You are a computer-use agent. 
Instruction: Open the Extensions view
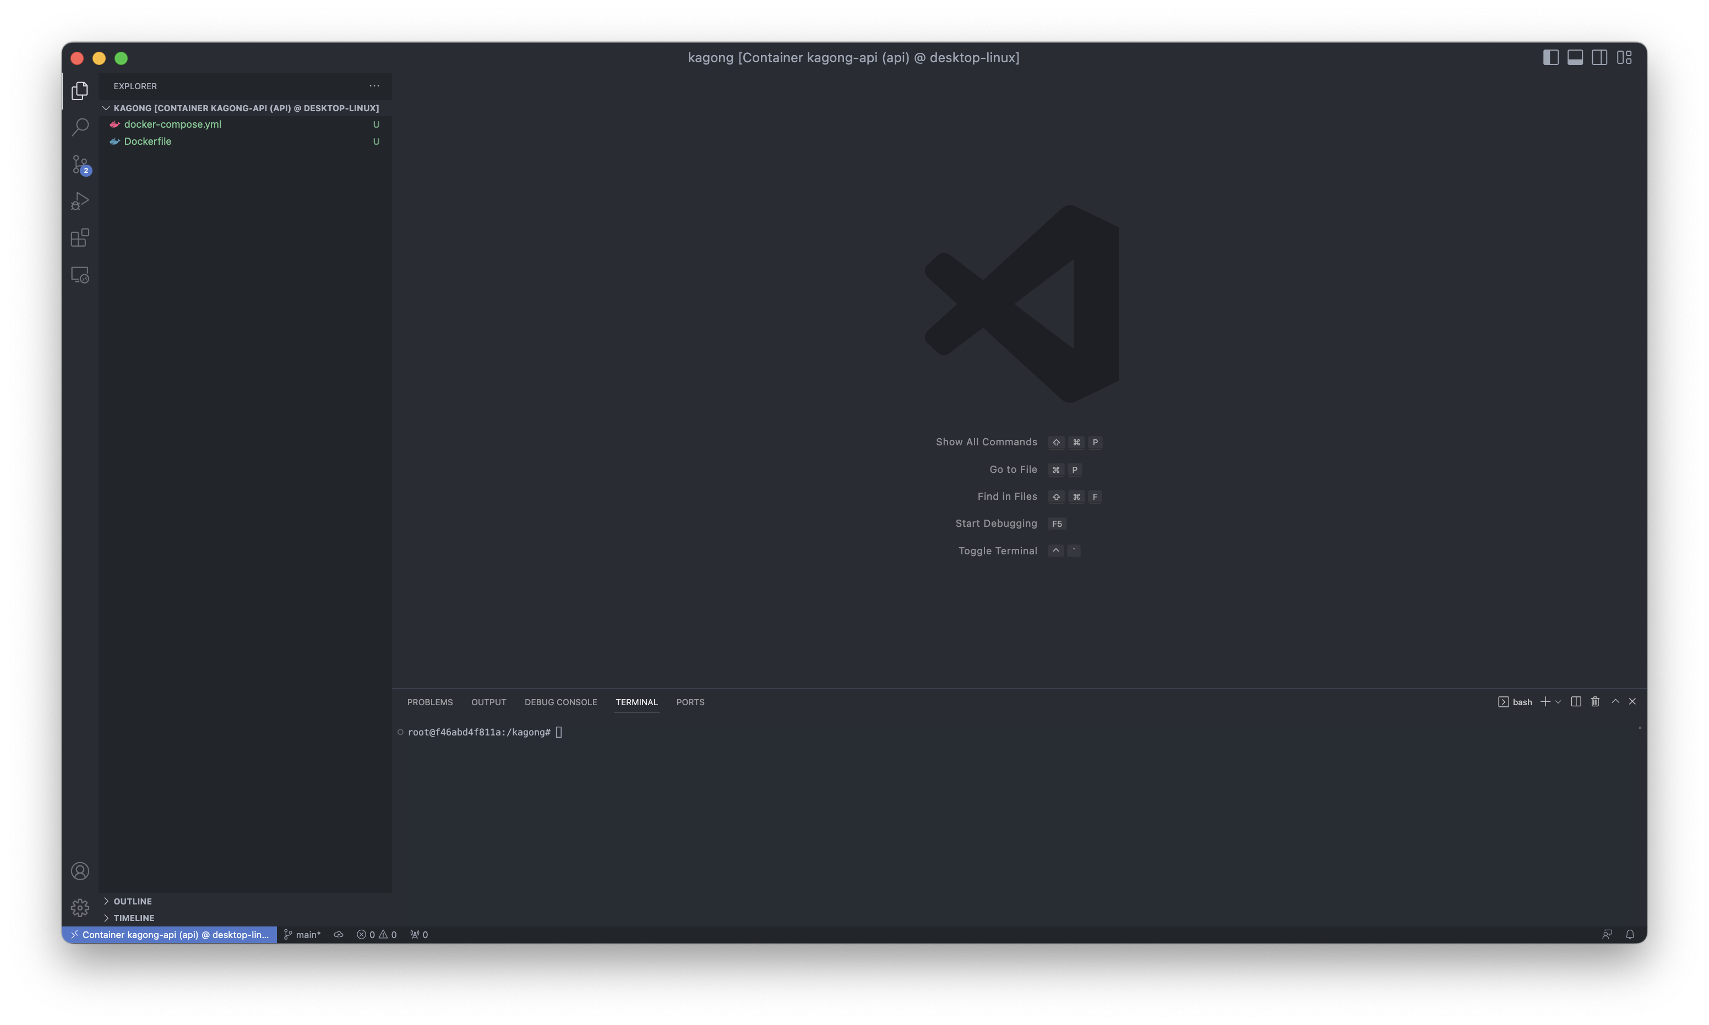[x=80, y=238]
